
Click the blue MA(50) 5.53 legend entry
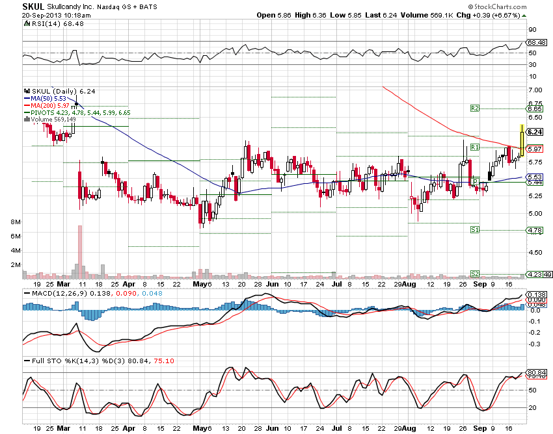point(45,99)
